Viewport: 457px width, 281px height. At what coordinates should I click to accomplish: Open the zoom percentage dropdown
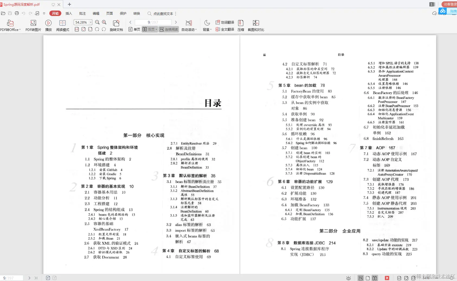coord(91,22)
